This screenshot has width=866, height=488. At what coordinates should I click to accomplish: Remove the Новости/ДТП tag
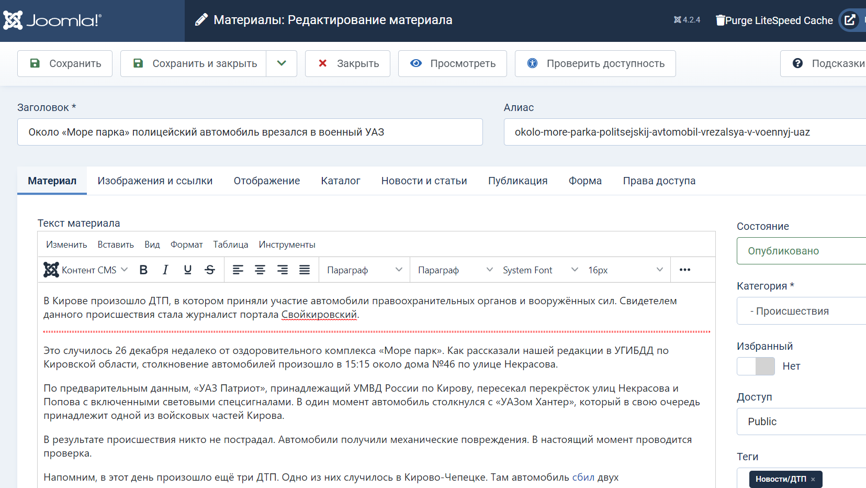point(813,479)
